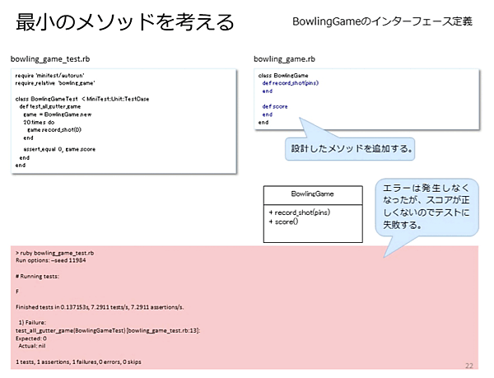Click the 20.times do line
Image resolution: width=494 pixels, height=378 pixels.
pos(39,122)
